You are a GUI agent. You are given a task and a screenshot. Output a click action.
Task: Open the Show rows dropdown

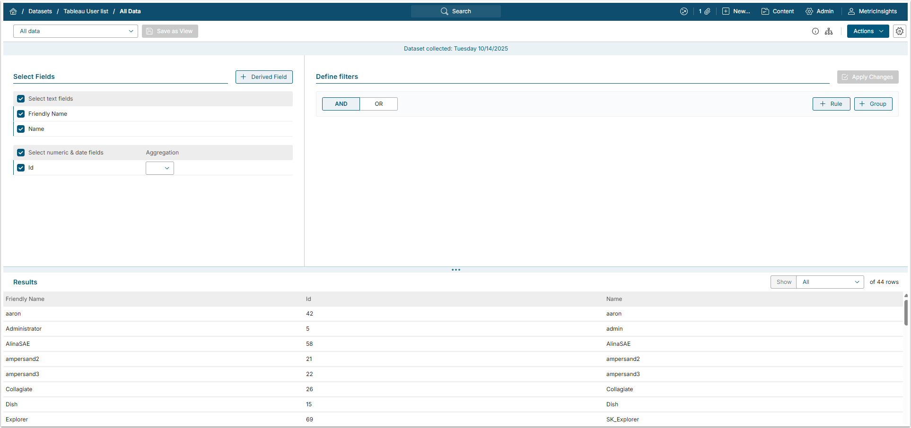coord(830,282)
